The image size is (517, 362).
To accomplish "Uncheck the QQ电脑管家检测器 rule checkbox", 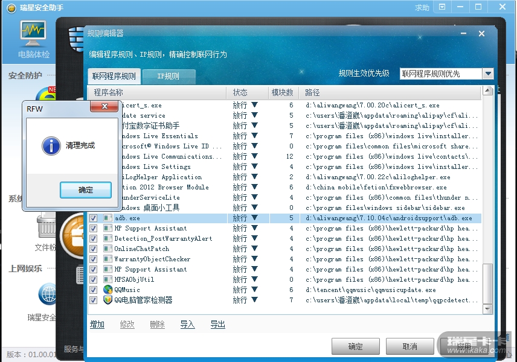I will click(x=93, y=300).
